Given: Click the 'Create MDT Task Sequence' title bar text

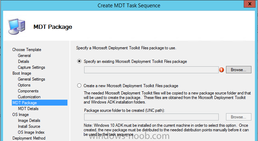Looking at the screenshot, I should click(x=129, y=6).
